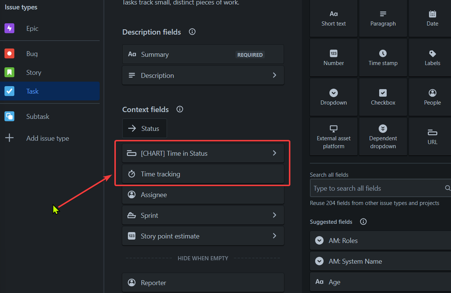Expand the Sprint field chevron
Viewport: 451px width, 293px height.
tap(274, 215)
